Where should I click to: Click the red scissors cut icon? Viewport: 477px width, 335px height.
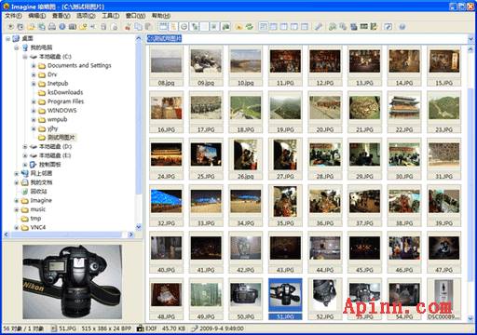tap(128, 27)
